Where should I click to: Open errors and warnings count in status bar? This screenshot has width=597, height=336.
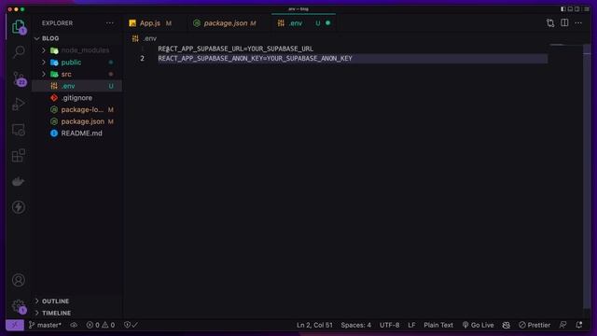click(101, 325)
